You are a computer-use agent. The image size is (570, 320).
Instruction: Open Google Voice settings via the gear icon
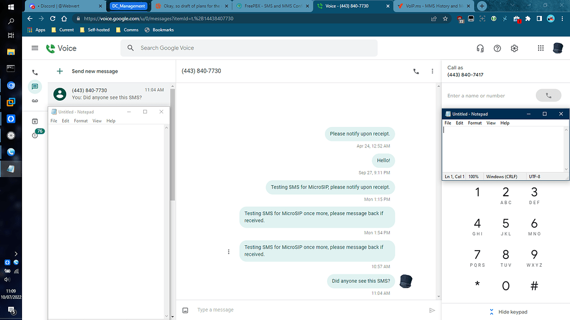coord(514,48)
